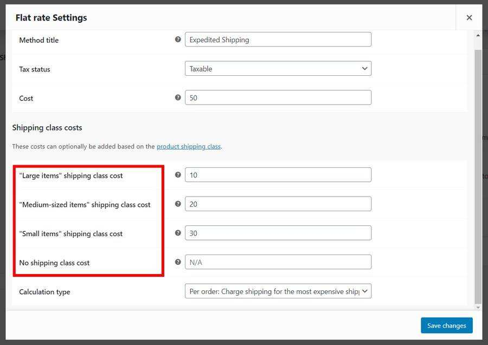Open the product shipping class link
488x345 pixels.
tap(189, 146)
